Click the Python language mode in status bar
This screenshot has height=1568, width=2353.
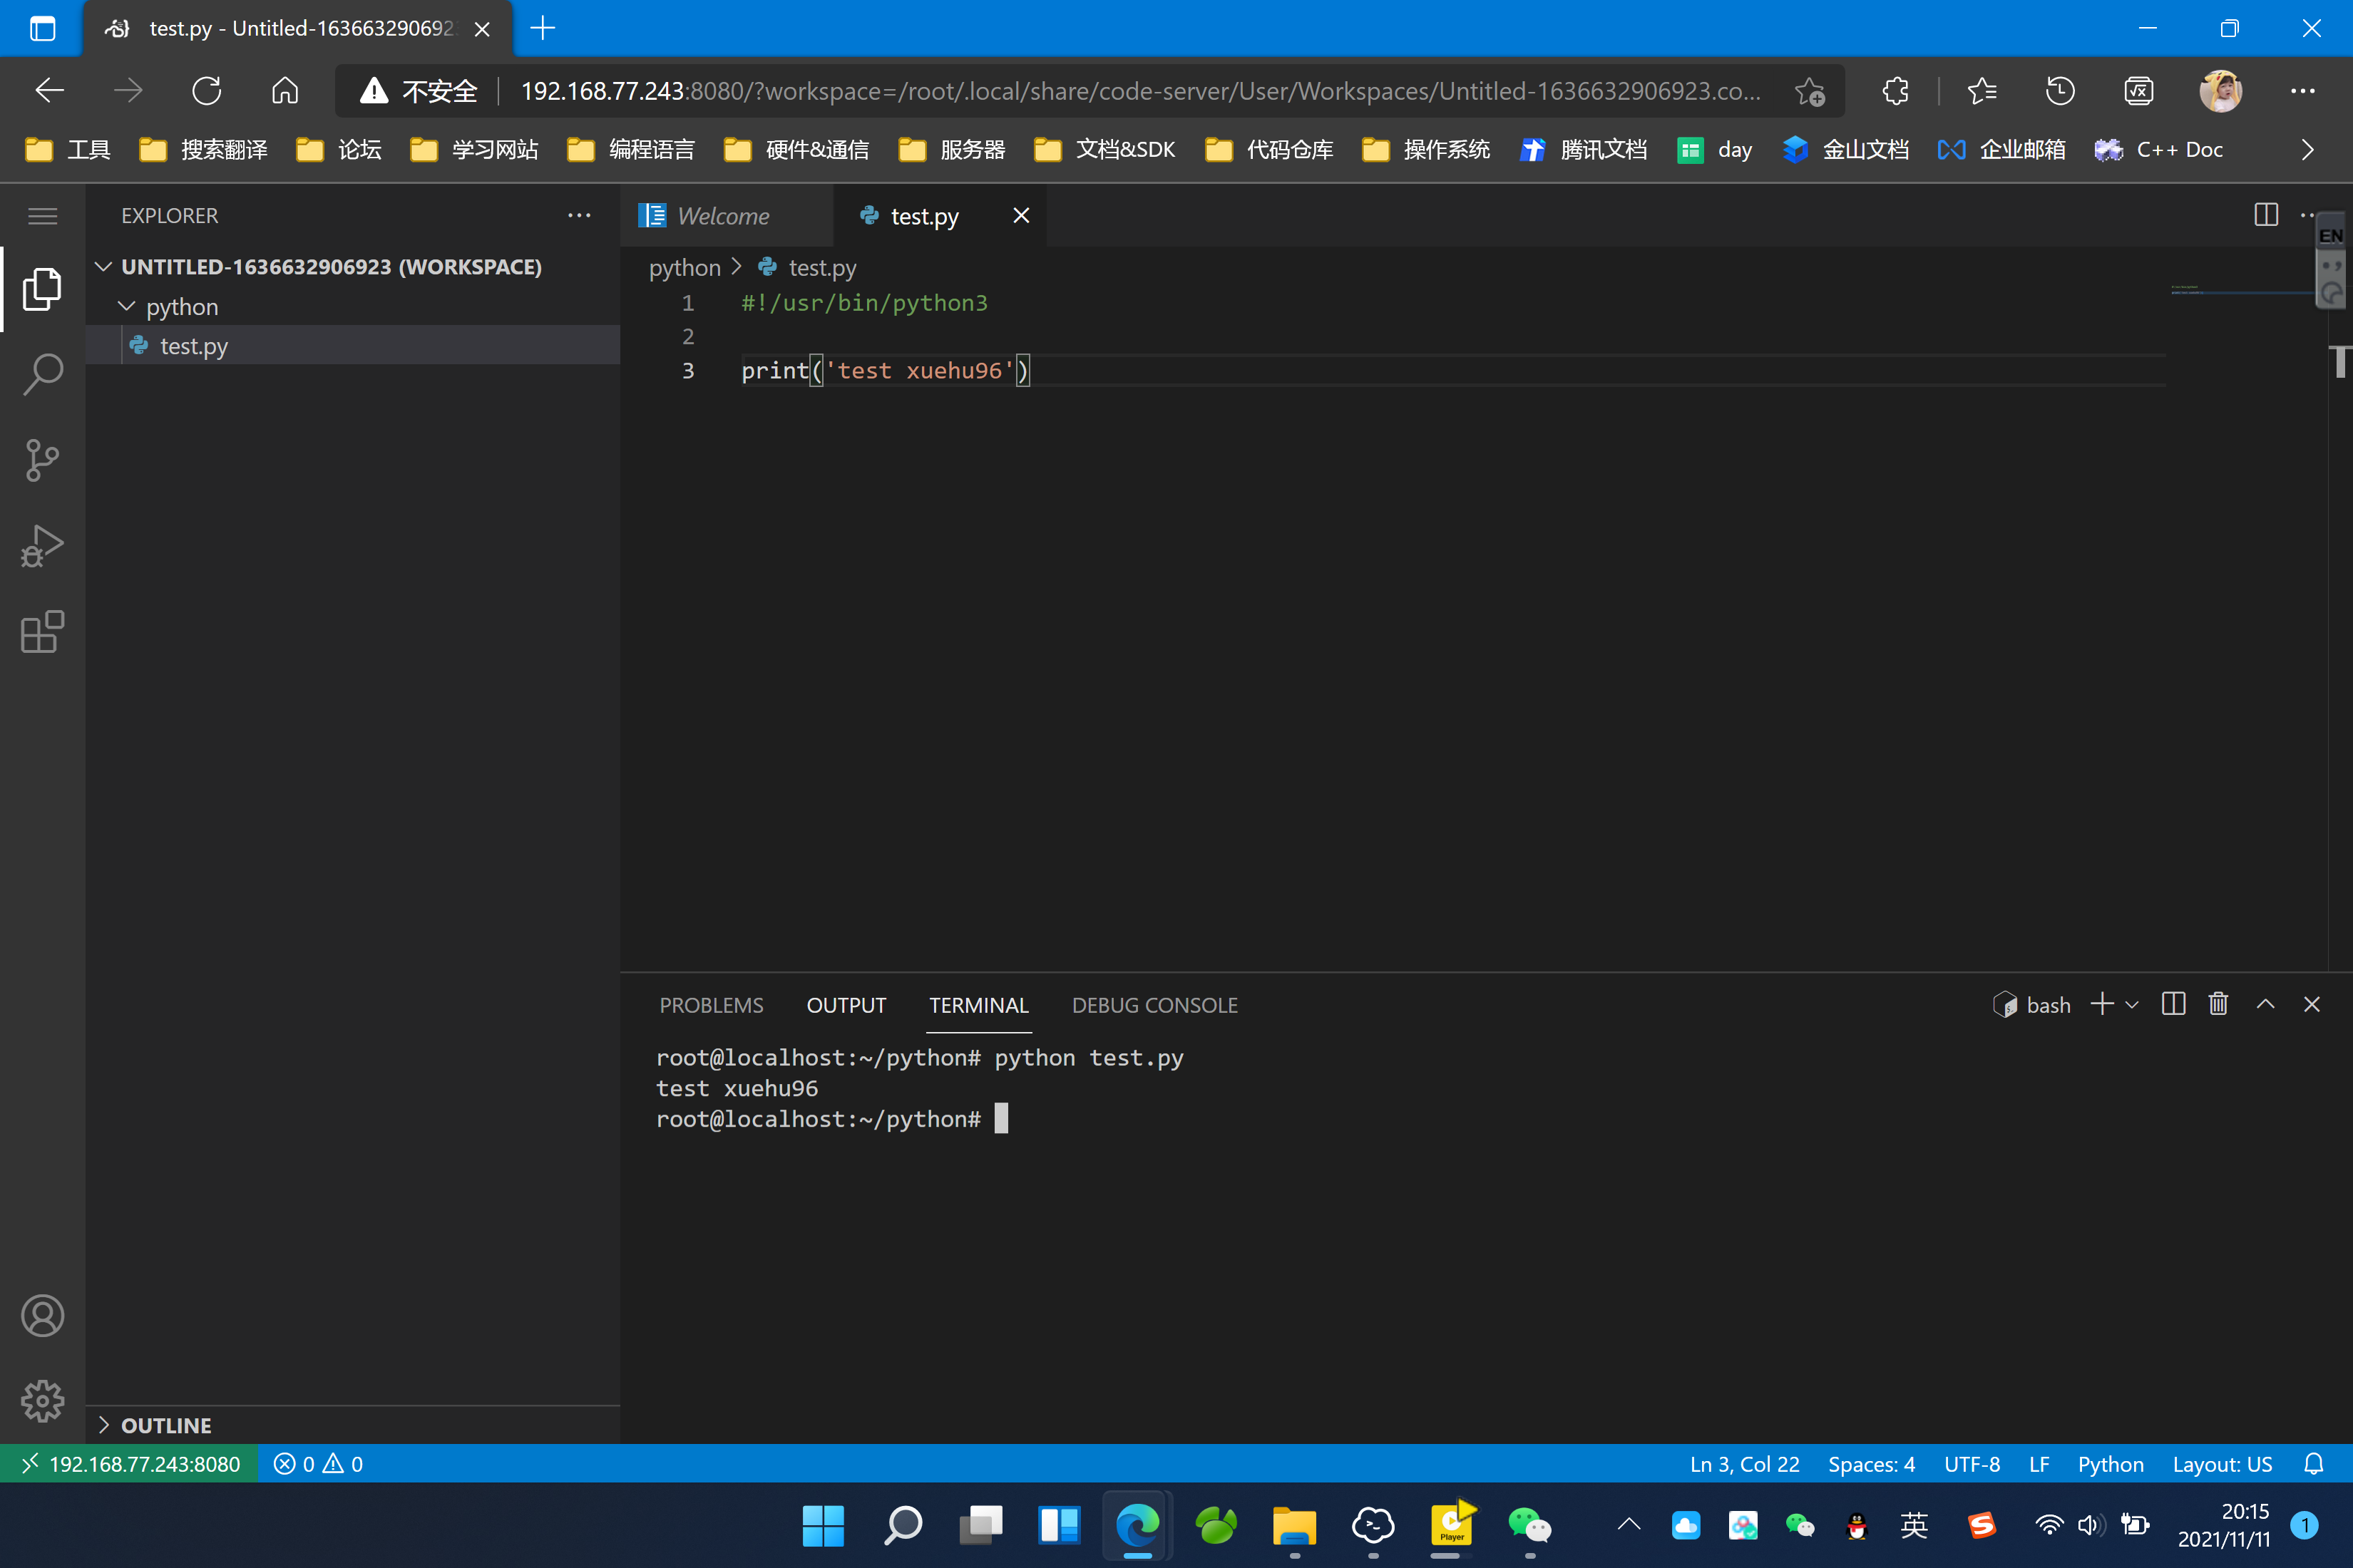2110,1464
